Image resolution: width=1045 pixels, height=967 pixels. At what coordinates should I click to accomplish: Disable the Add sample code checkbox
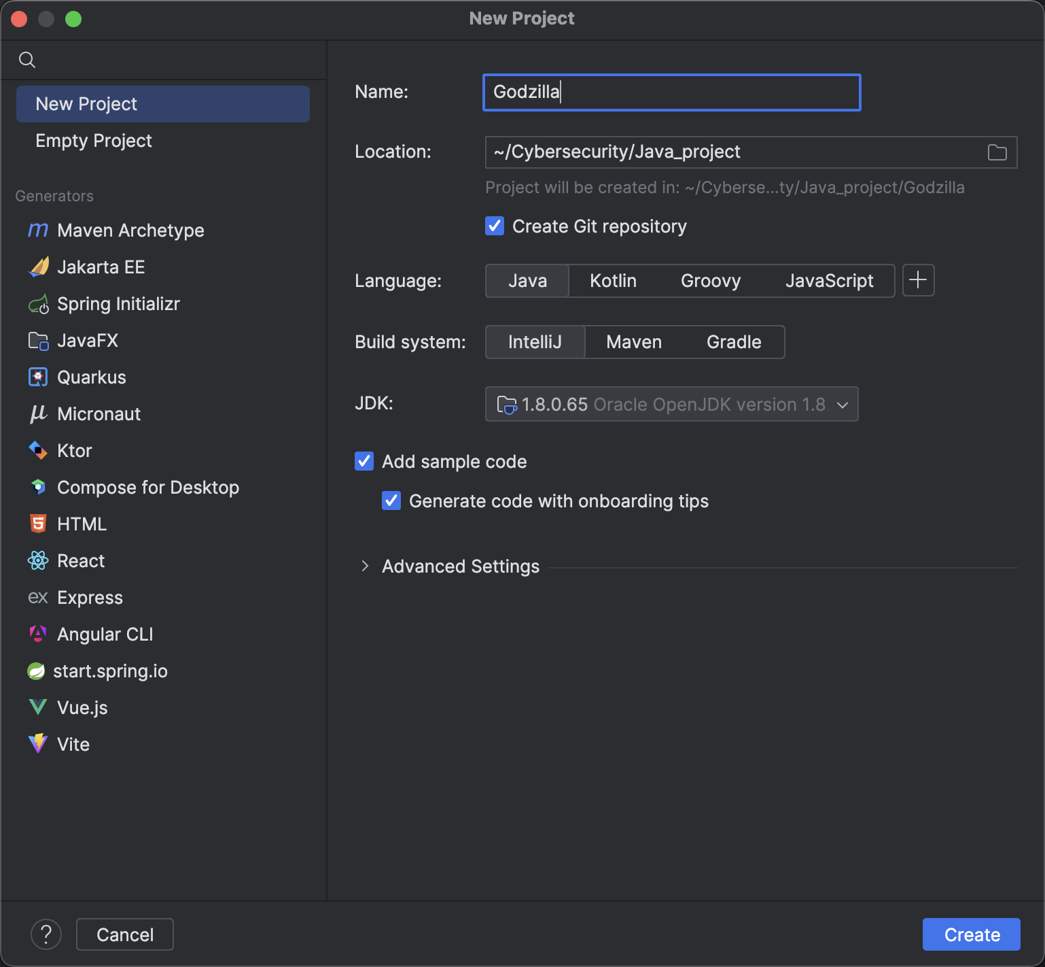pyautogui.click(x=364, y=462)
